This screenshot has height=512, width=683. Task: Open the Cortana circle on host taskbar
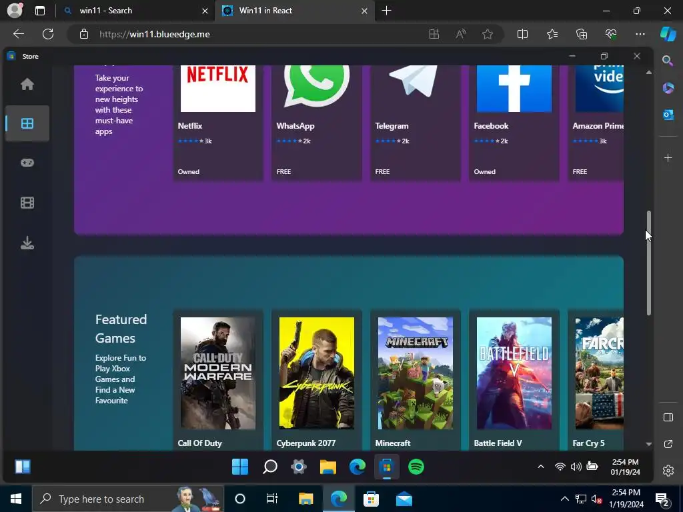239,499
